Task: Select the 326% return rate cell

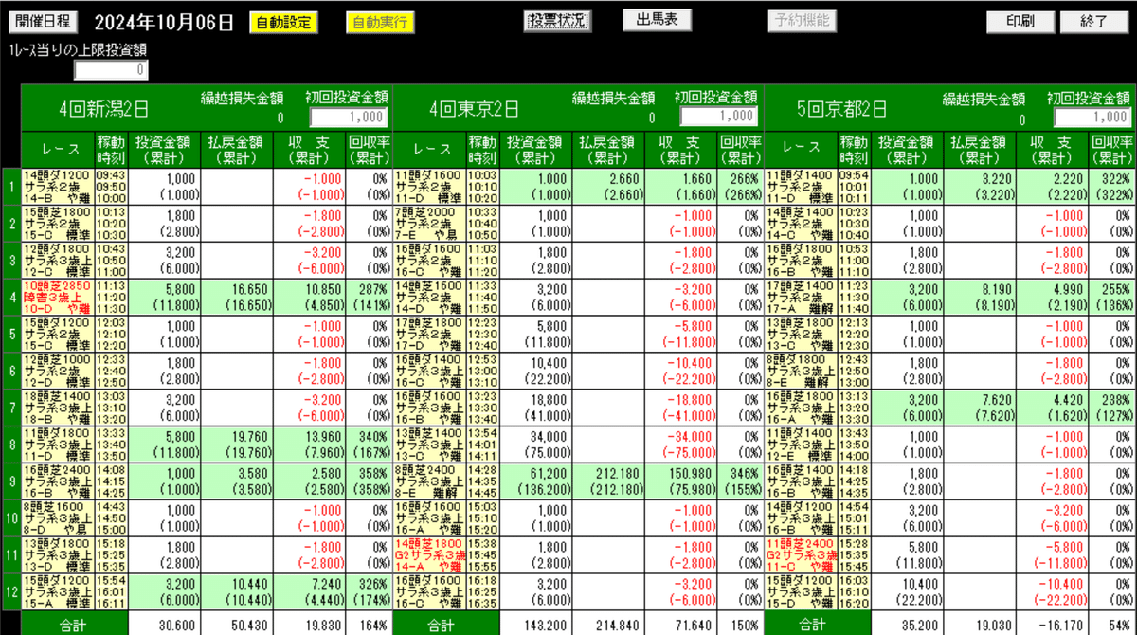Action: 369,591
